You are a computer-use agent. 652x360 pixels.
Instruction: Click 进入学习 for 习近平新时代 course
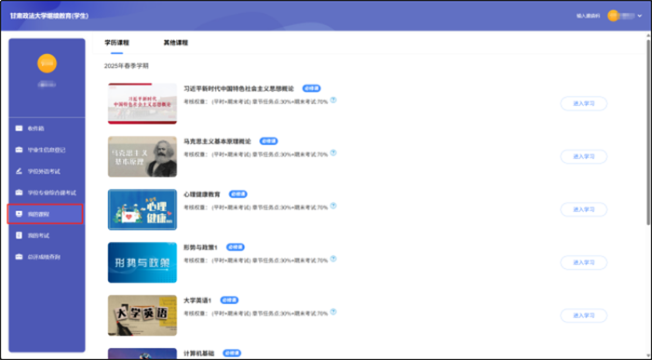click(x=584, y=103)
